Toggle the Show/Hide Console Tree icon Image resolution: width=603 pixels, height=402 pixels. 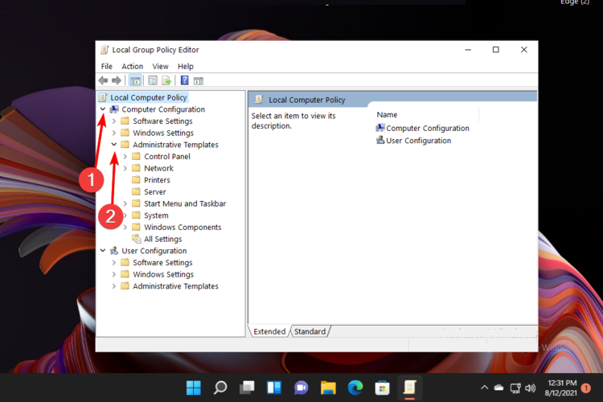(x=135, y=80)
